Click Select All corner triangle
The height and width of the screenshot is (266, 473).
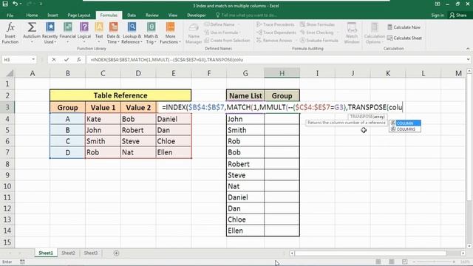pyautogui.click(x=10, y=73)
